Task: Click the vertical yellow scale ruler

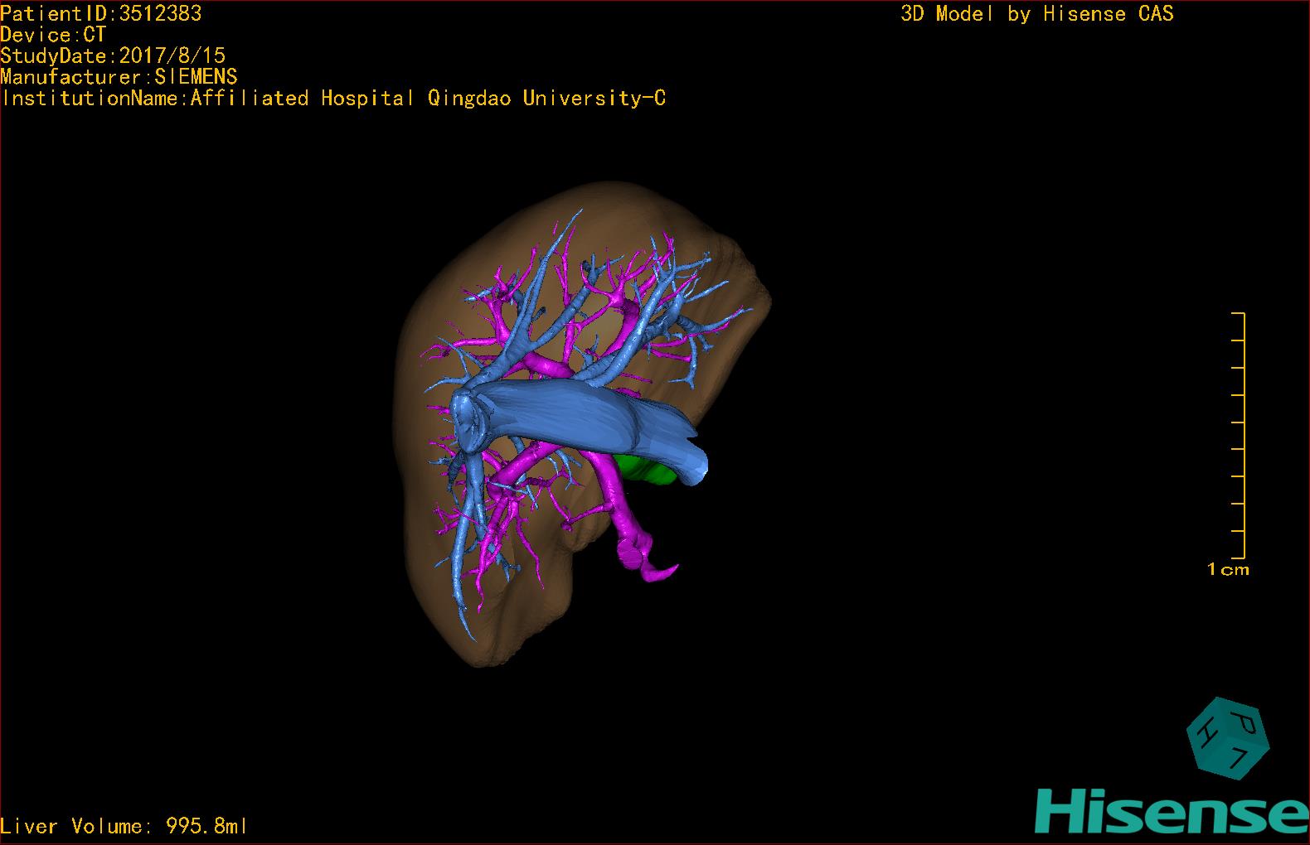Action: click(x=1243, y=435)
